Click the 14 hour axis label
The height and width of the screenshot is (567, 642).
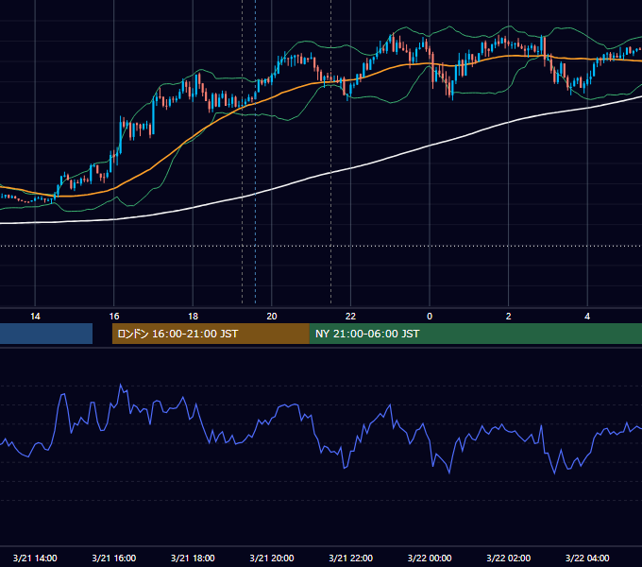pos(35,317)
